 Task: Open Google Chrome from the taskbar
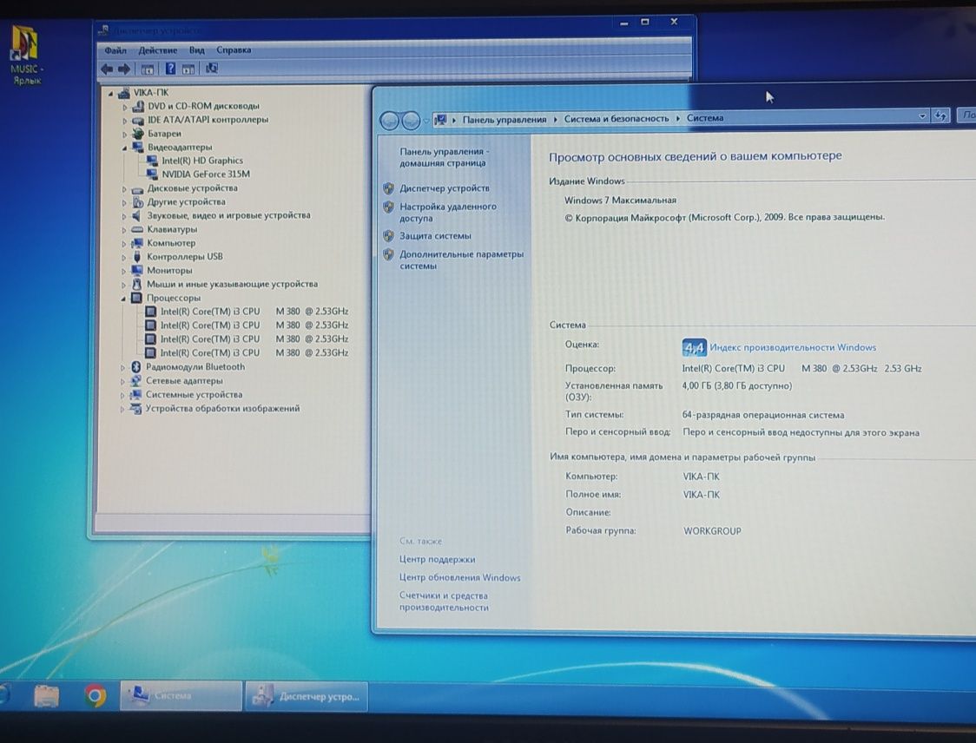pos(96,695)
